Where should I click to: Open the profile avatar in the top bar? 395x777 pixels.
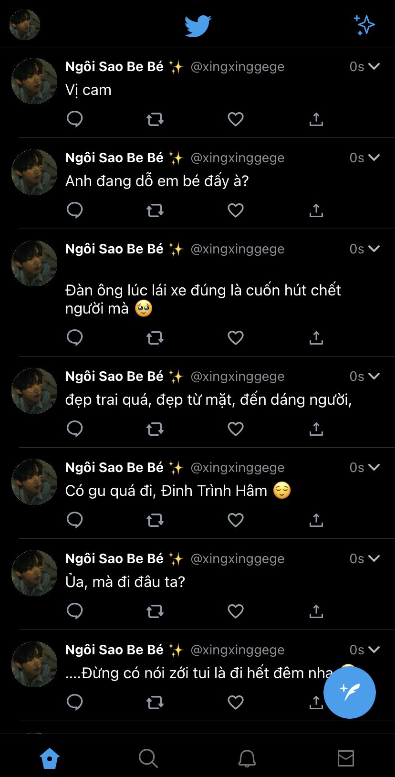[25, 25]
